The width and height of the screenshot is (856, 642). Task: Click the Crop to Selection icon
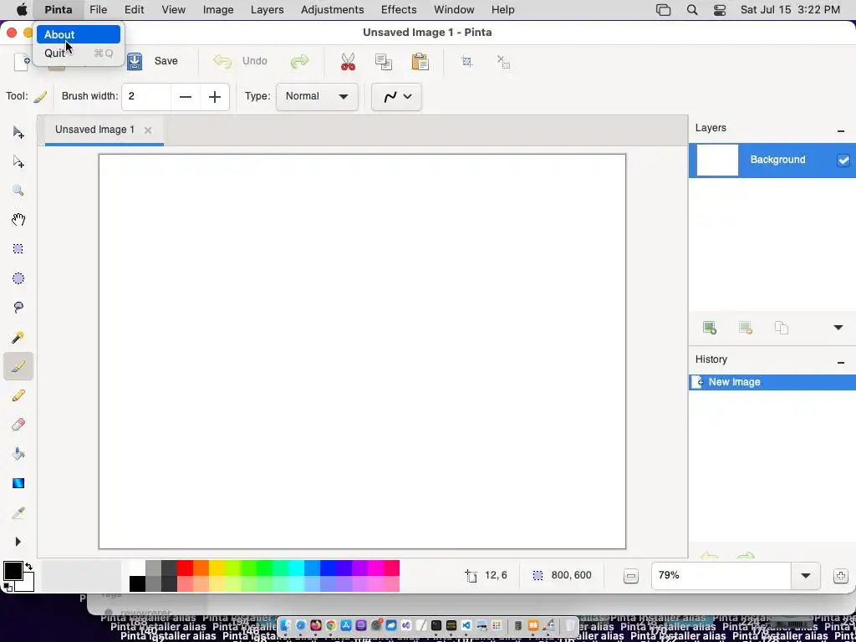[466, 62]
